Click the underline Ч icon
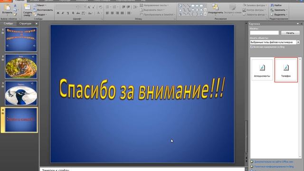Screen dimensions: 304x171 68,13
